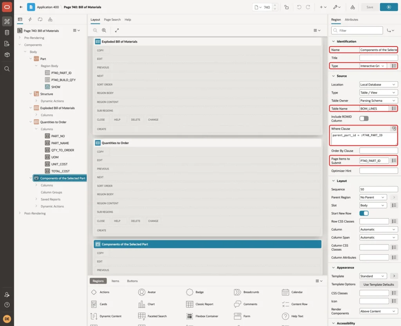Open the administration icon in the sidebar
401x326 pixels.
click(x=7, y=295)
